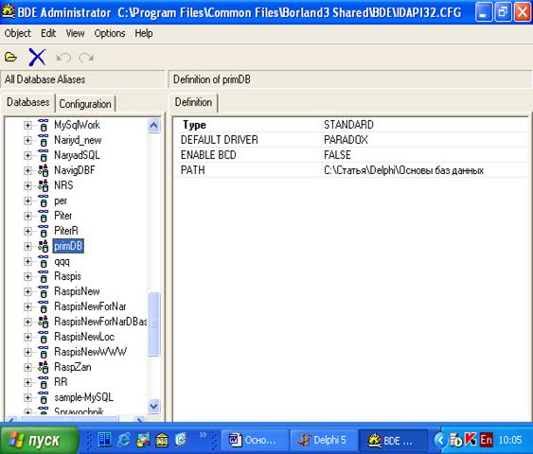Click the En language indicator
Screen dimensions: 533x454
[486, 440]
